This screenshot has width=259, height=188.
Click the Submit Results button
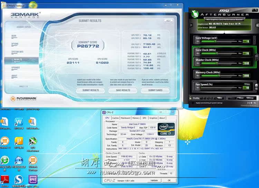pyautogui.click(x=90, y=90)
